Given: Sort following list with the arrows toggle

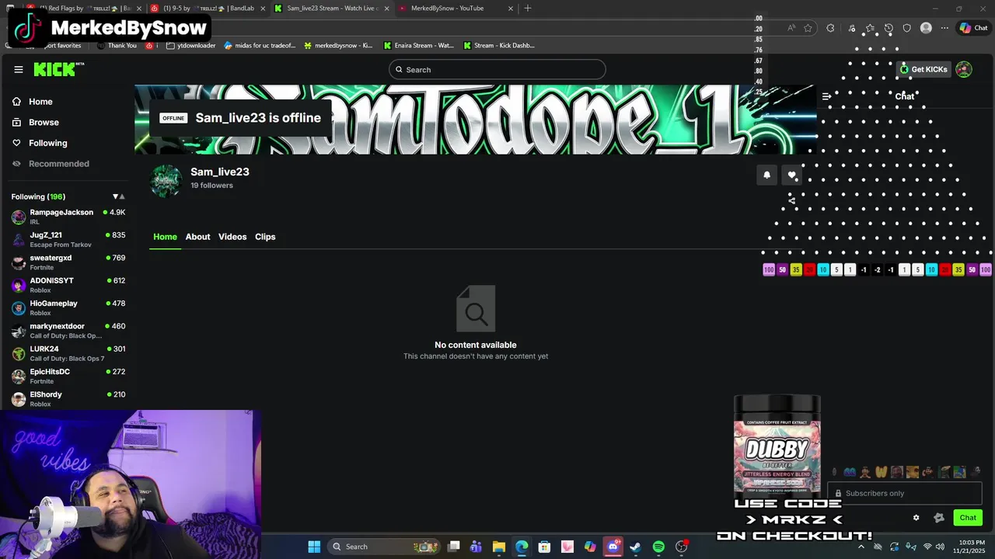Looking at the screenshot, I should (x=118, y=196).
